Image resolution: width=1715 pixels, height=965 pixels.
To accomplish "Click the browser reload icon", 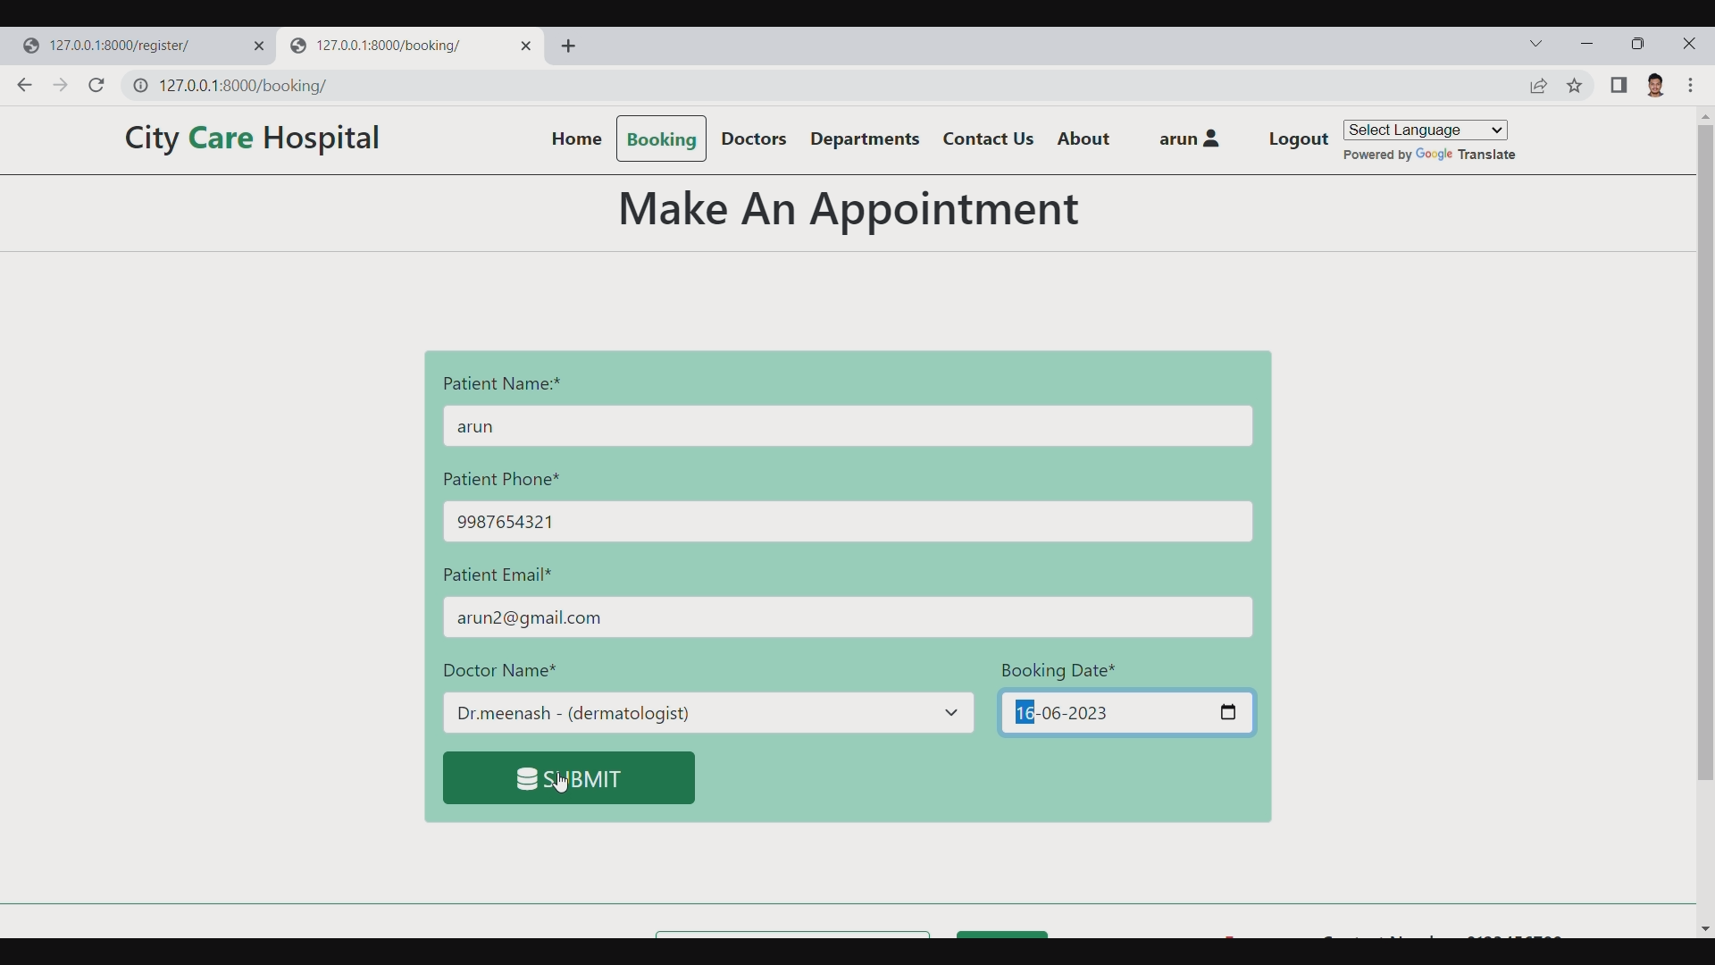I will [x=96, y=85].
